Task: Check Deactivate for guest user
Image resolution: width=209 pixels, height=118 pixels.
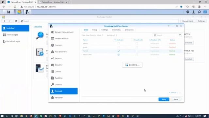Action: pyautogui.click(x=137, y=47)
